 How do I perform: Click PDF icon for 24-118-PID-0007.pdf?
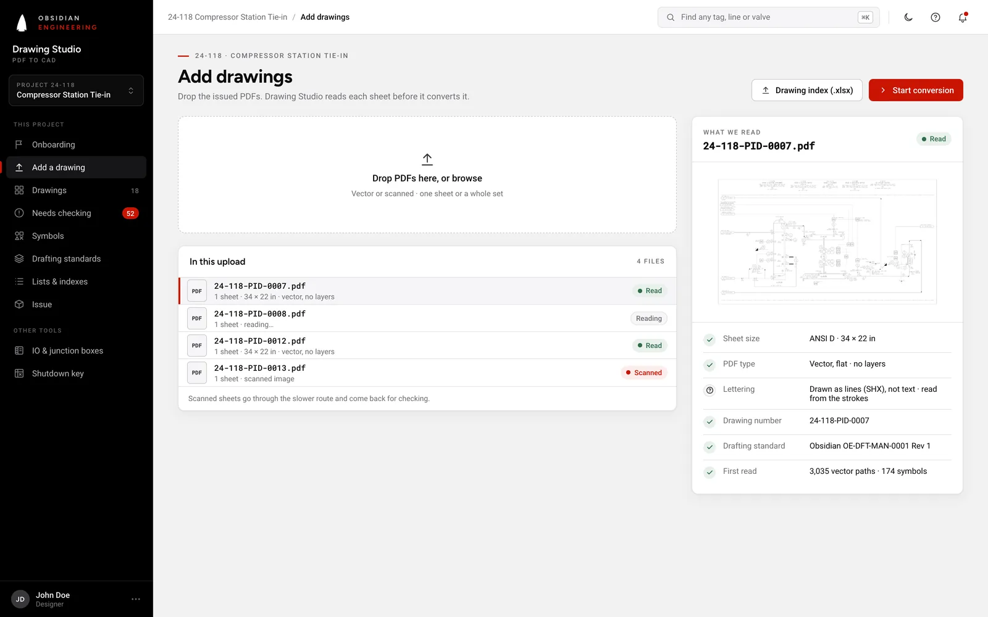point(197,291)
